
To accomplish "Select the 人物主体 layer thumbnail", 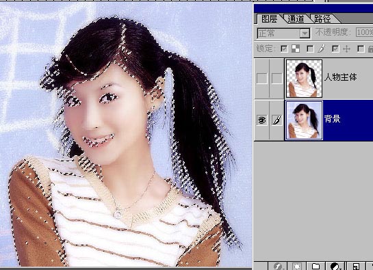I will [304, 79].
